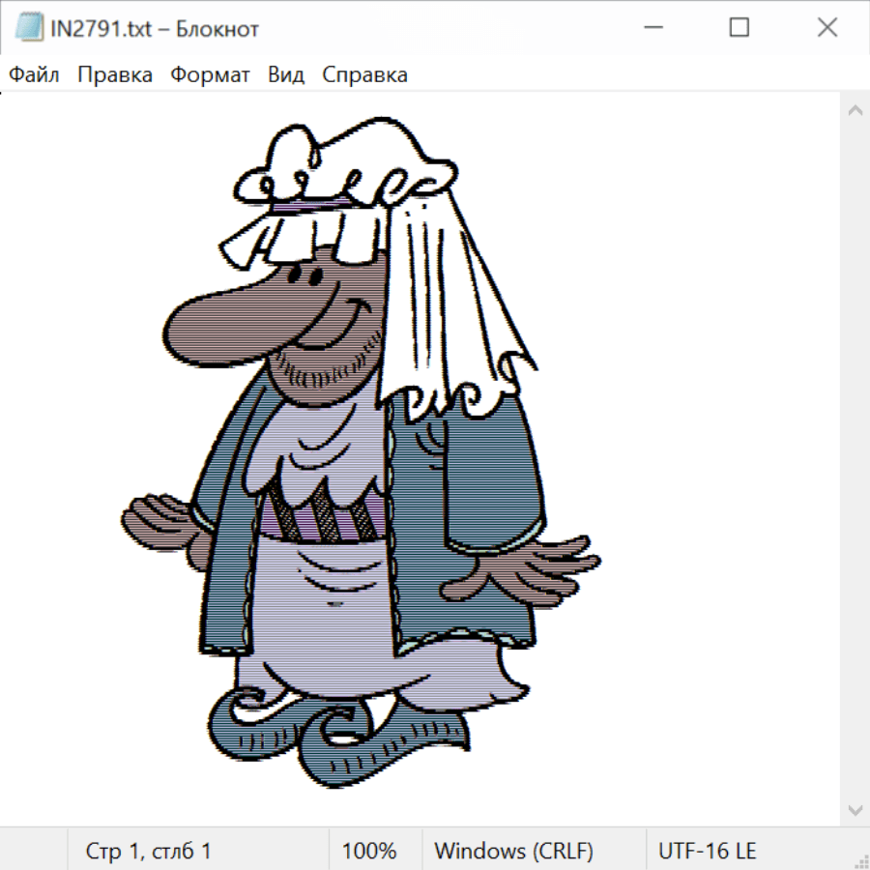Click the Windows (CRLF) line ending indicator
The height and width of the screenshot is (870, 870).
[513, 852]
